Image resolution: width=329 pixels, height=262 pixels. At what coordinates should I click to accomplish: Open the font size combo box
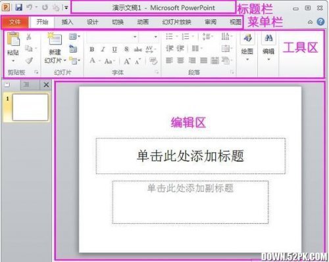[x=149, y=37]
